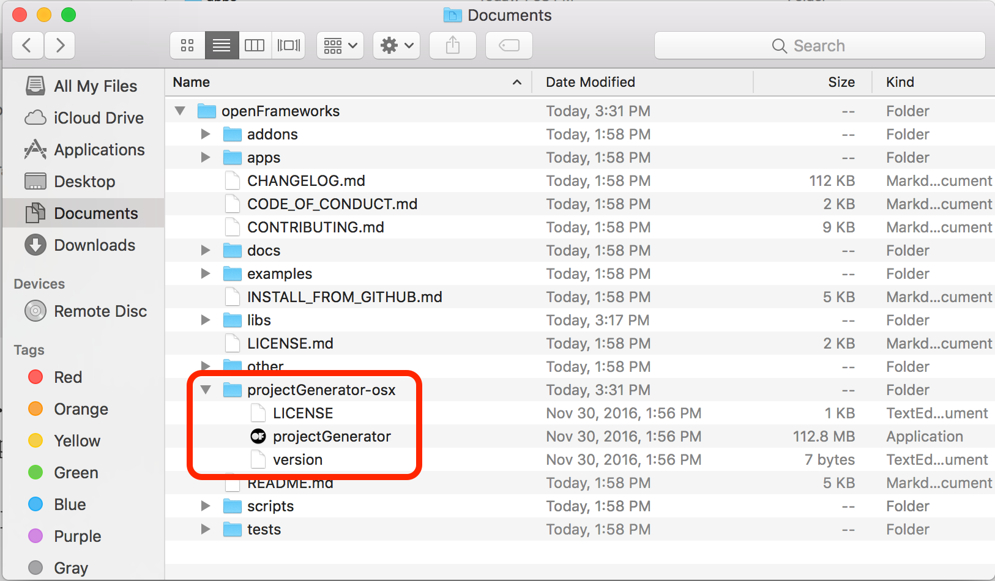Select All My Files in the sidebar
995x581 pixels.
coord(95,86)
